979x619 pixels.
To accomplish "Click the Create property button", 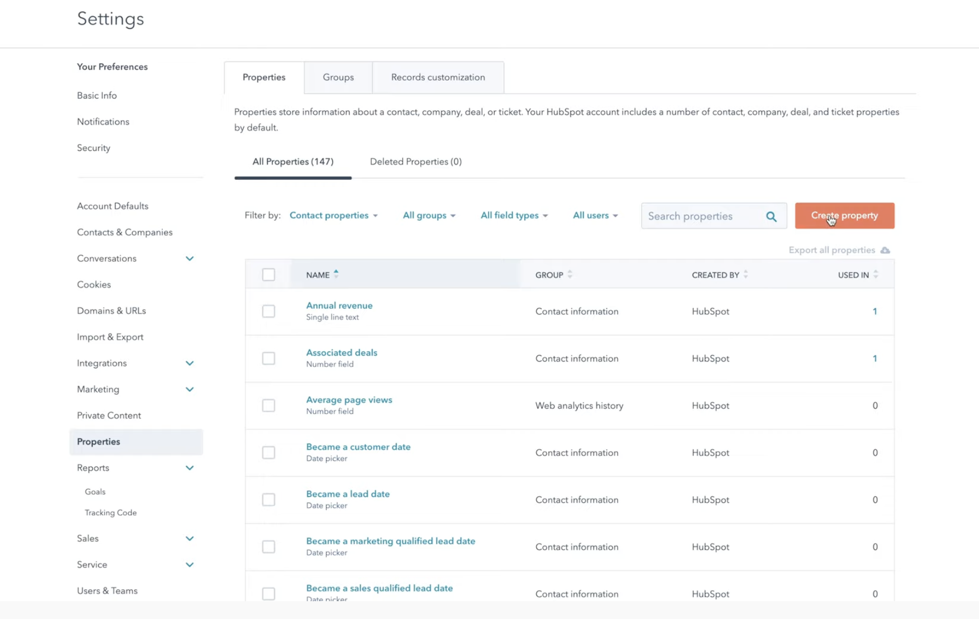I will tap(844, 216).
